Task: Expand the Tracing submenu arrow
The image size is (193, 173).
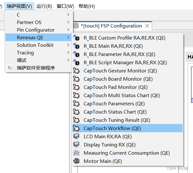Action: pyautogui.click(x=68, y=53)
